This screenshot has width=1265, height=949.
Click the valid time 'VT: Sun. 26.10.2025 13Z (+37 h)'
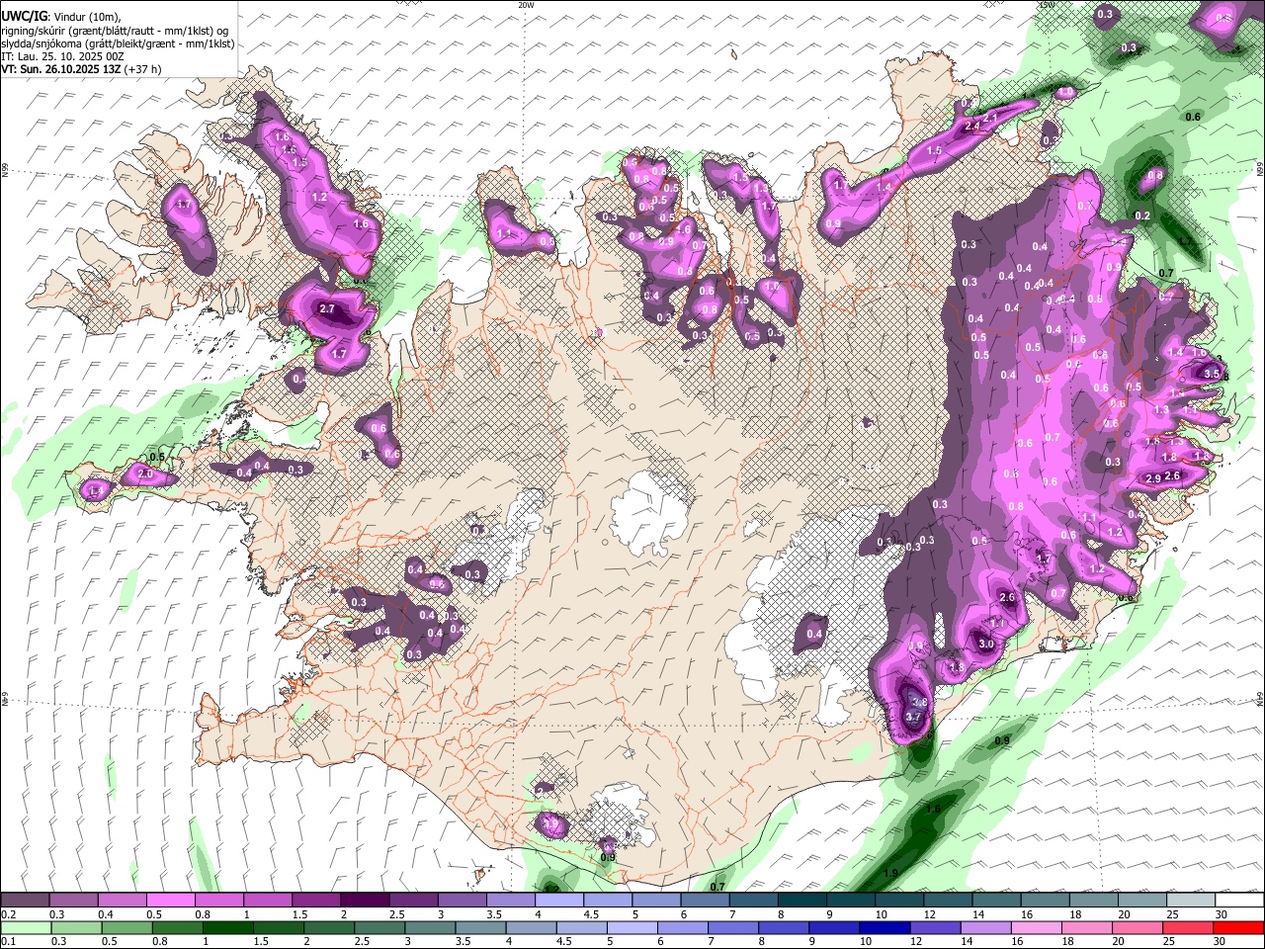81,69
